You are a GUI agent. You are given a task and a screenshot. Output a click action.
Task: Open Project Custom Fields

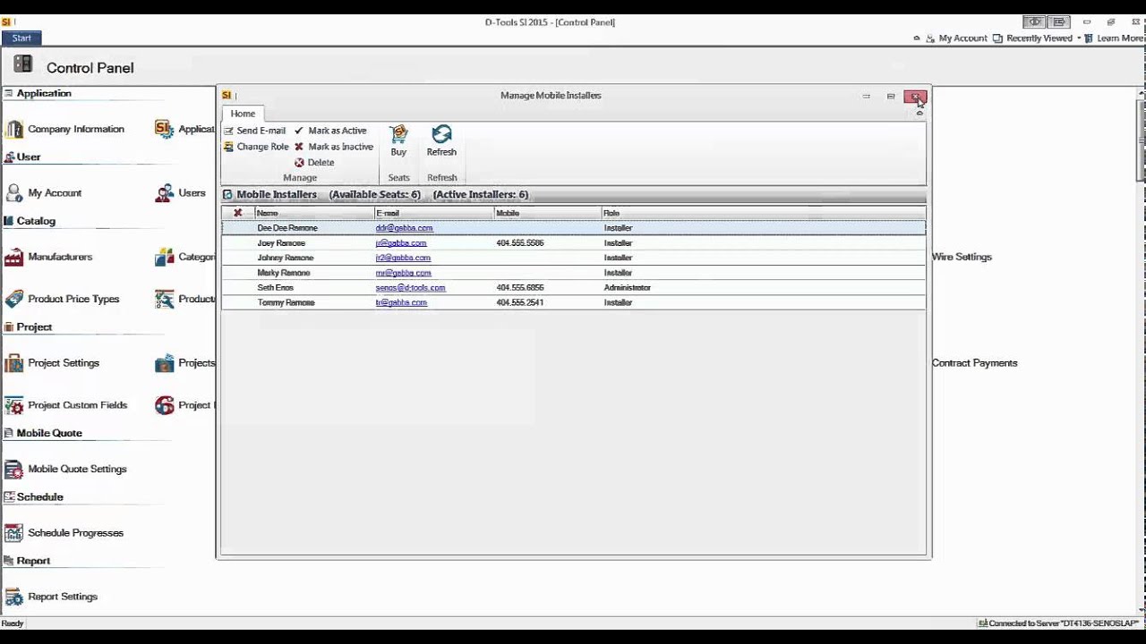(66, 404)
